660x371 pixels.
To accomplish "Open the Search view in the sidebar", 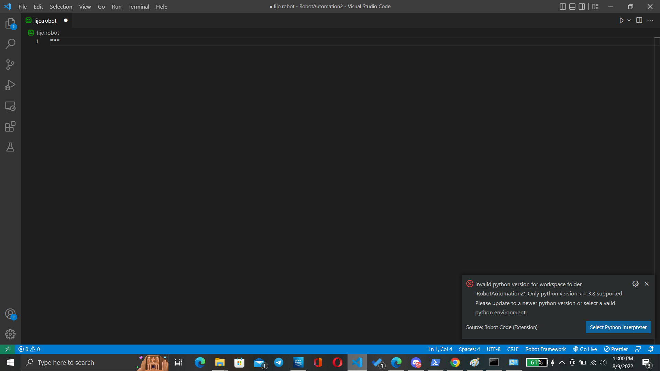I will (x=10, y=44).
